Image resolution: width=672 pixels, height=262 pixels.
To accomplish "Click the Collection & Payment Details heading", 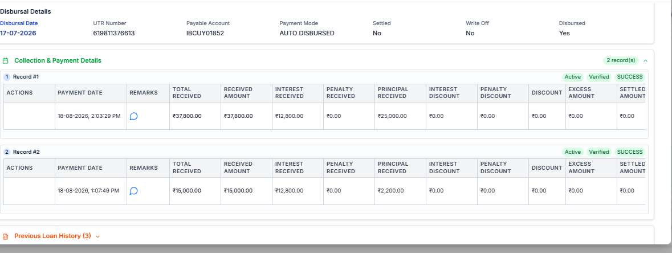I will [58, 61].
